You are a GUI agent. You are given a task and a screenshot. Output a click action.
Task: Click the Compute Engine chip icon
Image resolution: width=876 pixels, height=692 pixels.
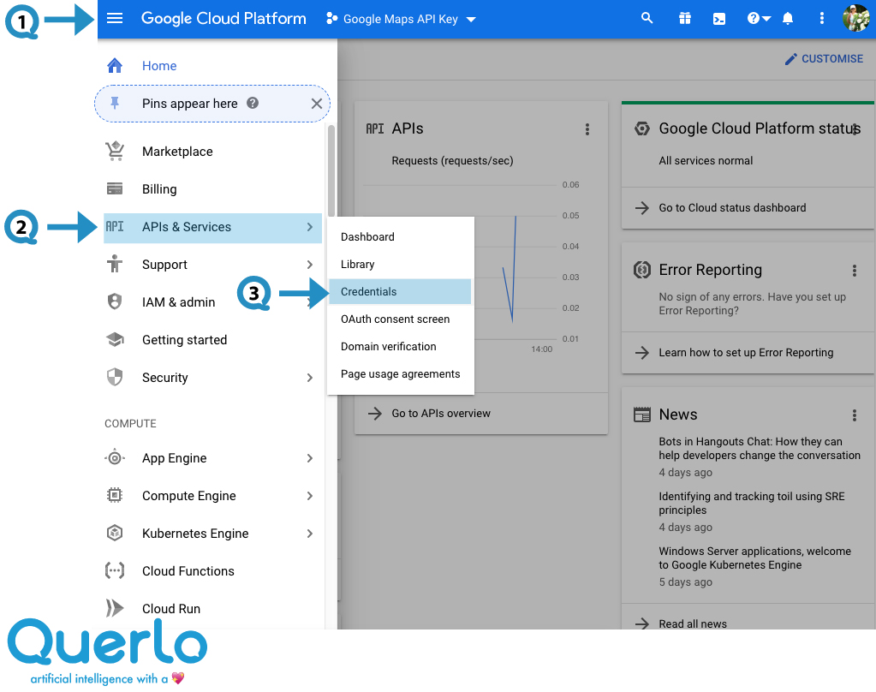(115, 495)
